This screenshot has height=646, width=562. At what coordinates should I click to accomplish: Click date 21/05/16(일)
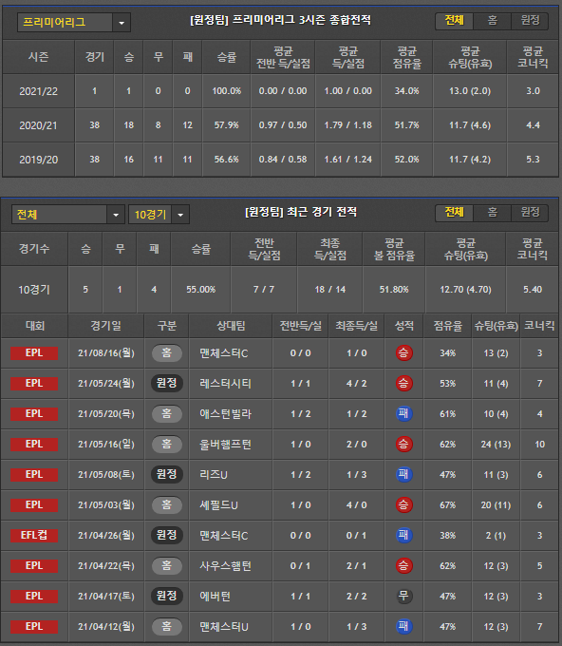106,445
